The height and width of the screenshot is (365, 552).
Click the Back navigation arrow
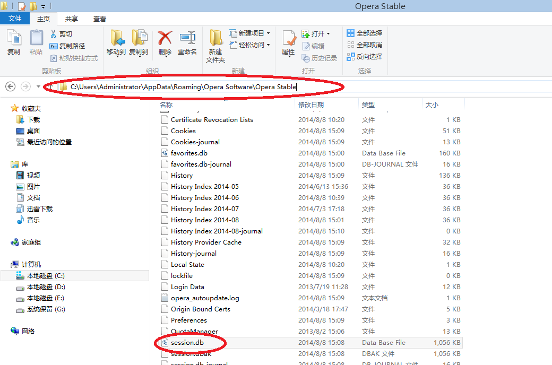(x=11, y=86)
